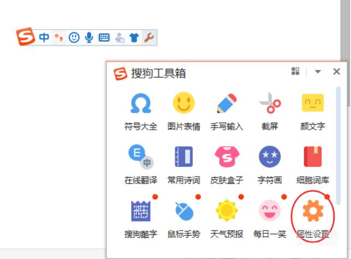Viewport: 351px width, 259px height.
Task: Activate voice input microphone icon
Action: [89, 38]
